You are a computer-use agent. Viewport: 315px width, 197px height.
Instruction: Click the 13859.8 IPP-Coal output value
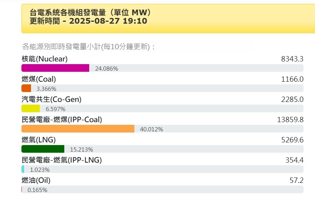tap(290, 119)
